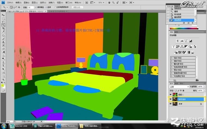Select the Lasso tool
207x129 pixels.
coord(3,22)
